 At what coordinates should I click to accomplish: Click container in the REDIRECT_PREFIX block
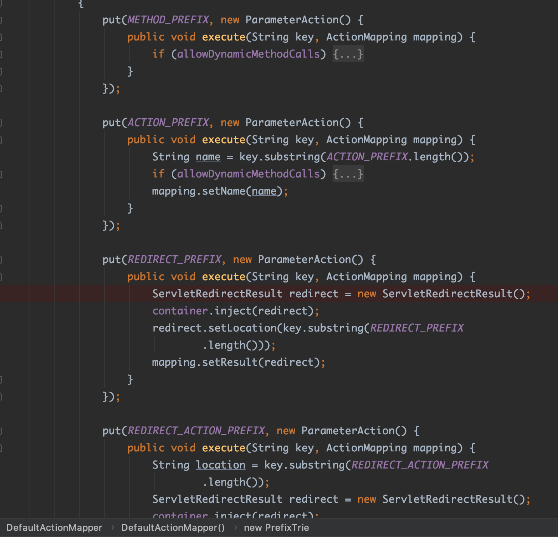(180, 311)
